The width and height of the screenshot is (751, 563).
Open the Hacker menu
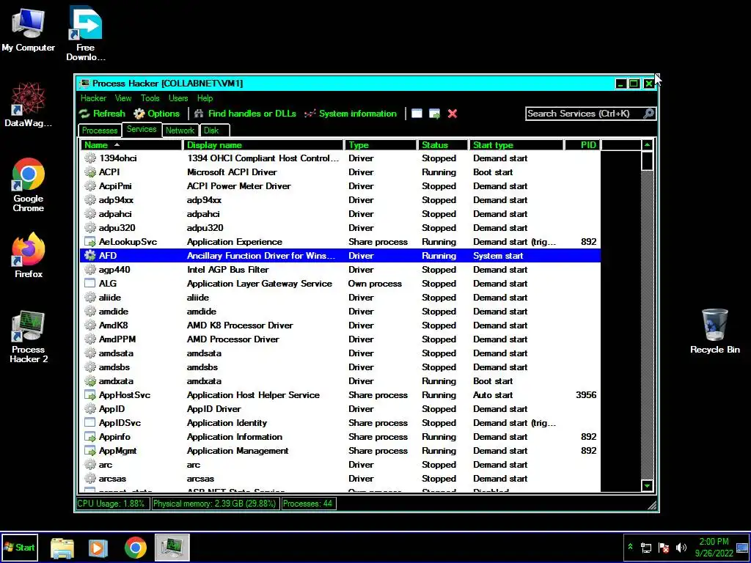93,98
